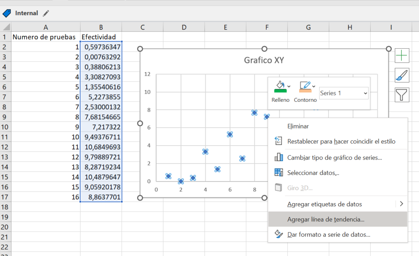
Task: Click cell with value 0,59736347
Action: (101, 47)
